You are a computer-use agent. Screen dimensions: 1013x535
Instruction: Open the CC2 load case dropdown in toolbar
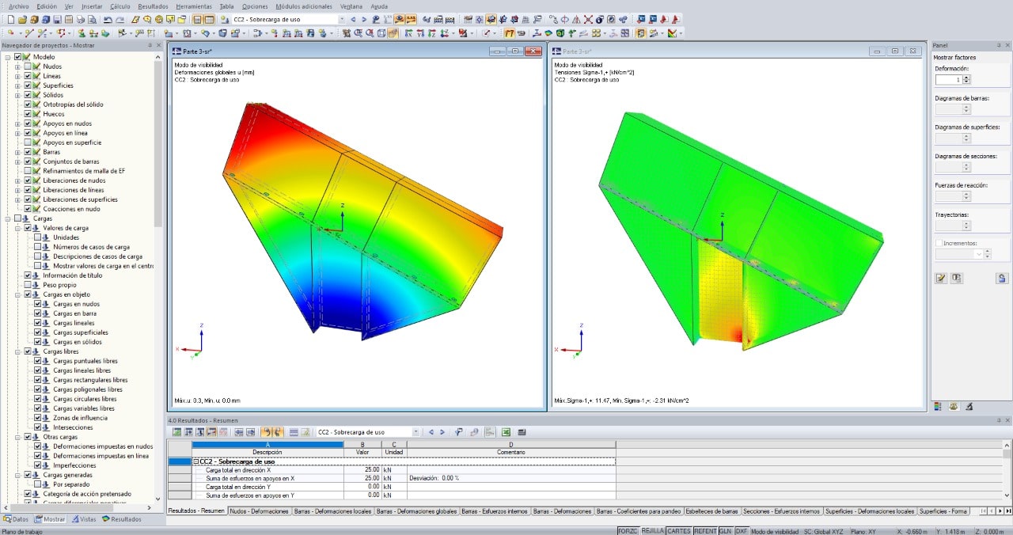342,19
